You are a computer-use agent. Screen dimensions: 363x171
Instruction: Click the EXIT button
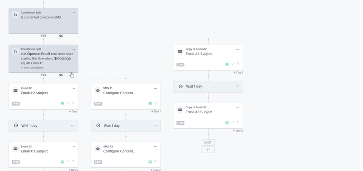(x=208, y=142)
